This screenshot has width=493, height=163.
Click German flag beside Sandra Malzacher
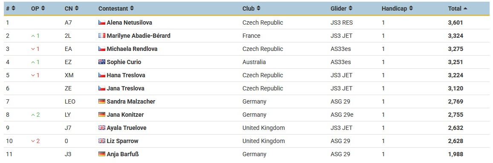pos(101,101)
